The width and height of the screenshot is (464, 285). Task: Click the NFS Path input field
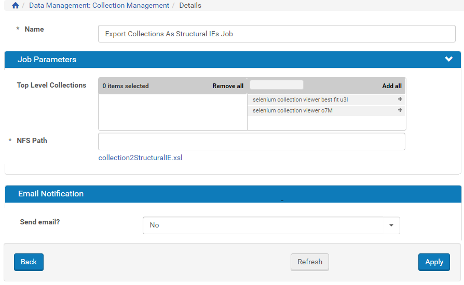tap(251, 141)
